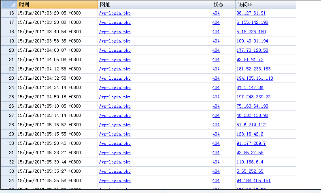Open /wp-login.php link in row 22
Image resolution: width=321 pixels, height=193 pixels.
115,69
